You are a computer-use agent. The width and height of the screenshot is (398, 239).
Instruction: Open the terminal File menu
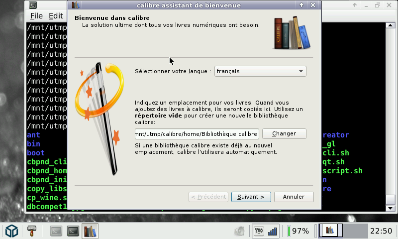[x=36, y=16]
